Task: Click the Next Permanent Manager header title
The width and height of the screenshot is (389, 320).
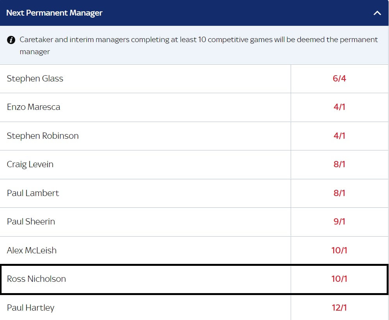Action: [54, 13]
